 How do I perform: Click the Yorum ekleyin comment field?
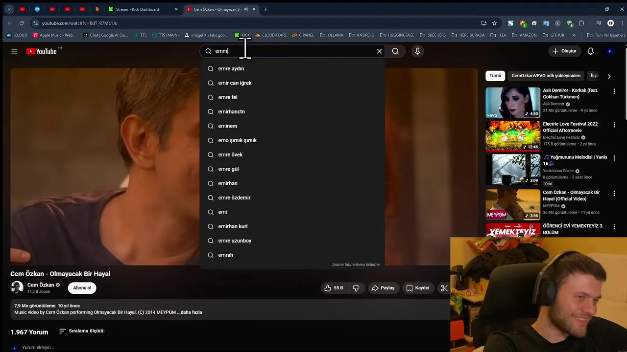pos(38,348)
